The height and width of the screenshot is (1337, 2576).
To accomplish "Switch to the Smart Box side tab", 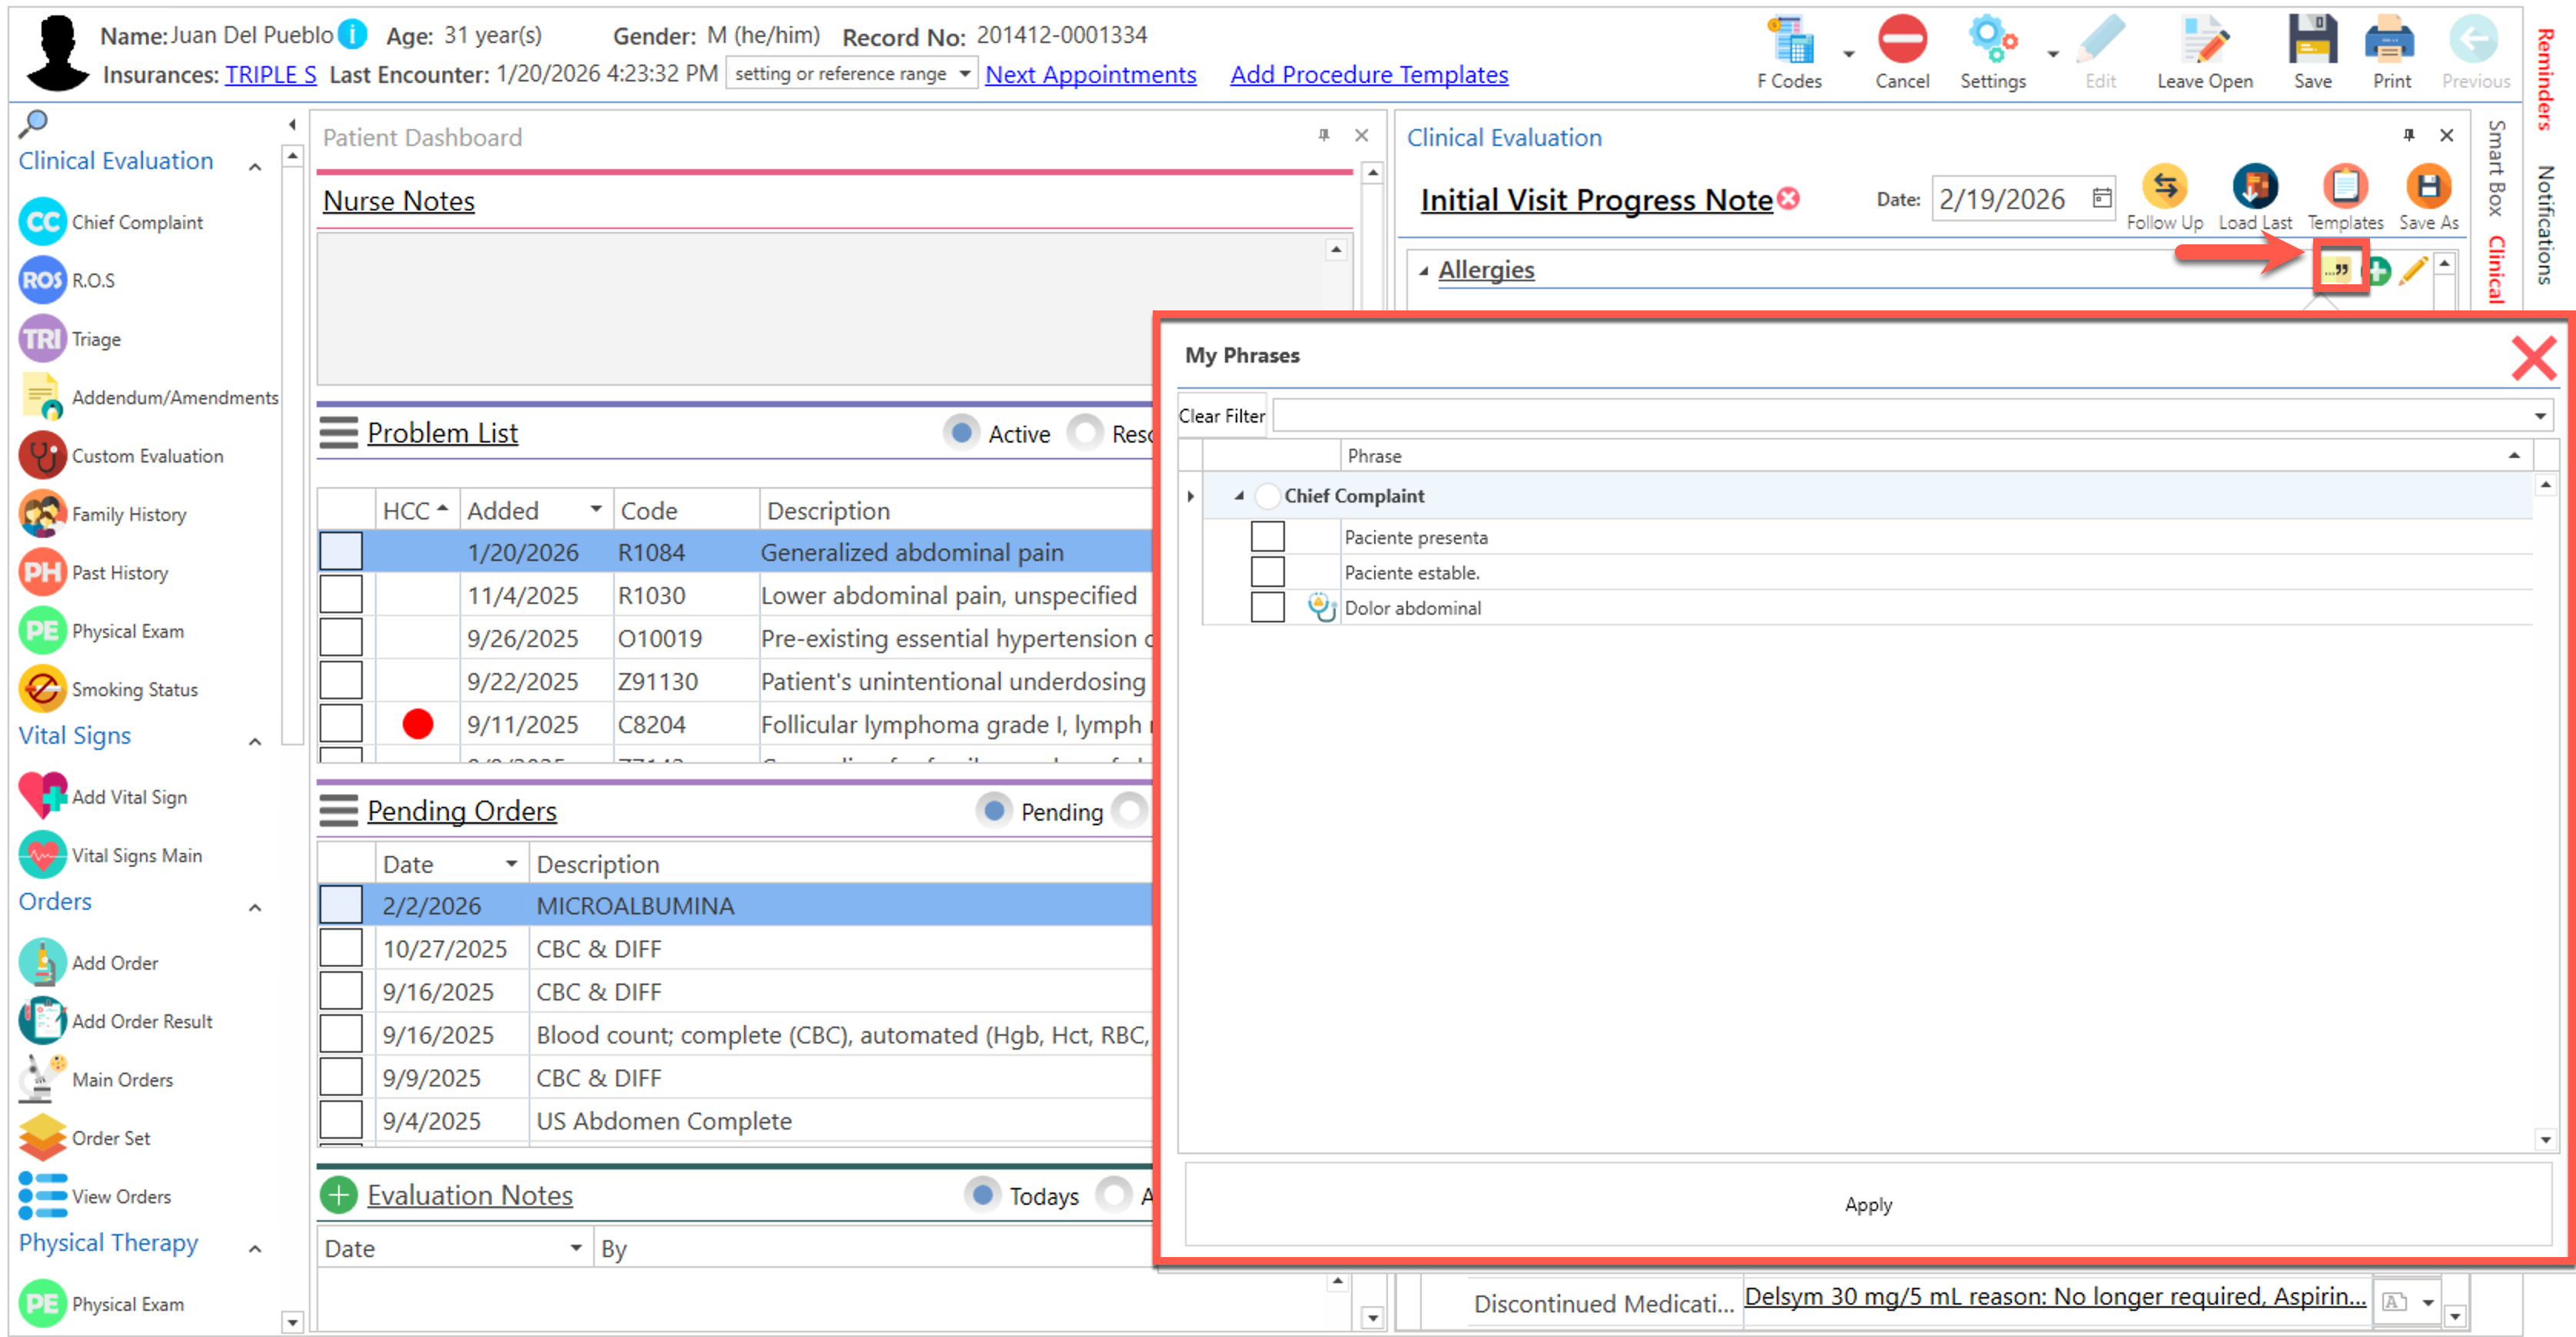I will pyautogui.click(x=2497, y=168).
